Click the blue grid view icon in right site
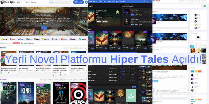The image size is (209, 104). [x=205, y=6]
